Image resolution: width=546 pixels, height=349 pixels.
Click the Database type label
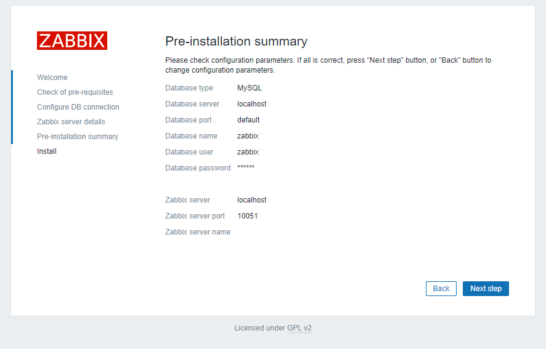[x=189, y=88]
